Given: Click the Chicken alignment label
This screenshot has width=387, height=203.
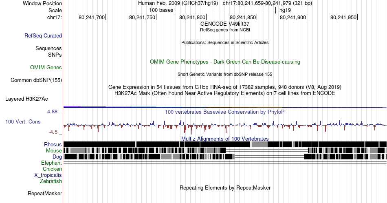Looking at the screenshot, I should [52, 169].
